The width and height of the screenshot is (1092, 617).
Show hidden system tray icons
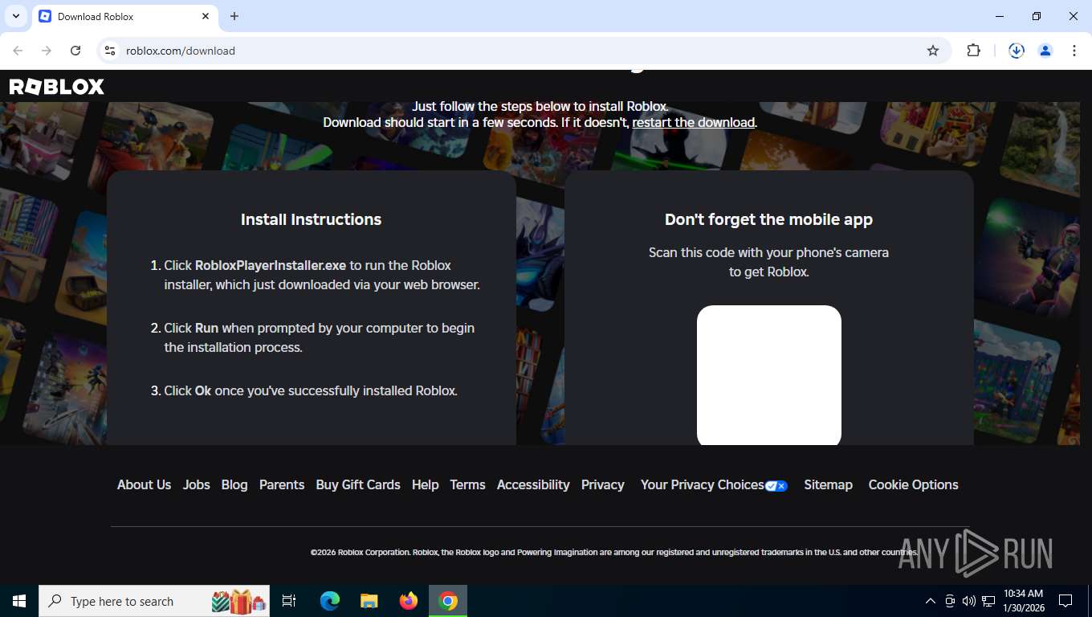tap(931, 601)
